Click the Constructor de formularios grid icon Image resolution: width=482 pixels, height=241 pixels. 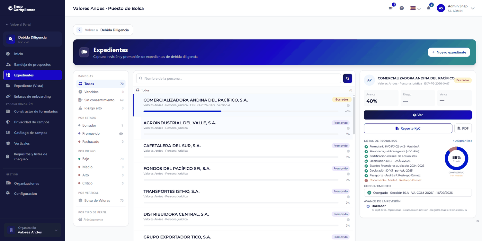[8, 112]
